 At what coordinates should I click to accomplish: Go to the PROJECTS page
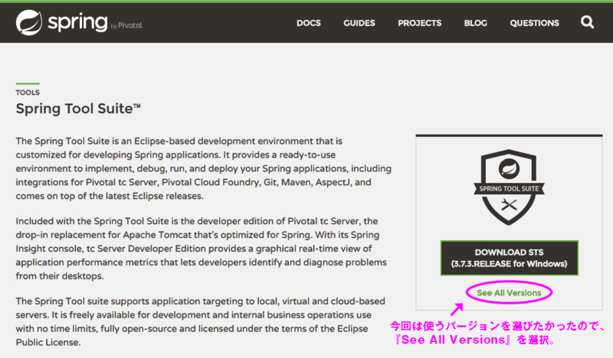click(x=419, y=23)
